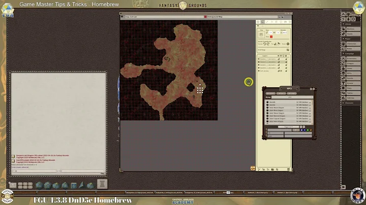The image size is (366, 205).
Task: Click the reset transform icon
Action: 288,44
